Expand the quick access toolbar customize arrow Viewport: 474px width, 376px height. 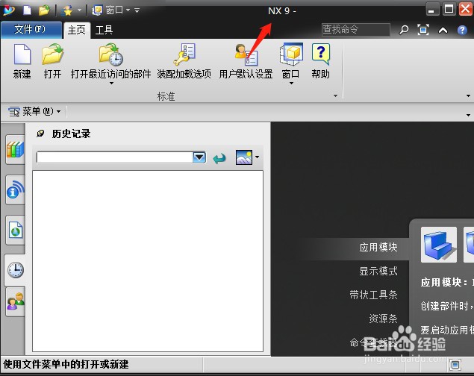tap(137, 10)
